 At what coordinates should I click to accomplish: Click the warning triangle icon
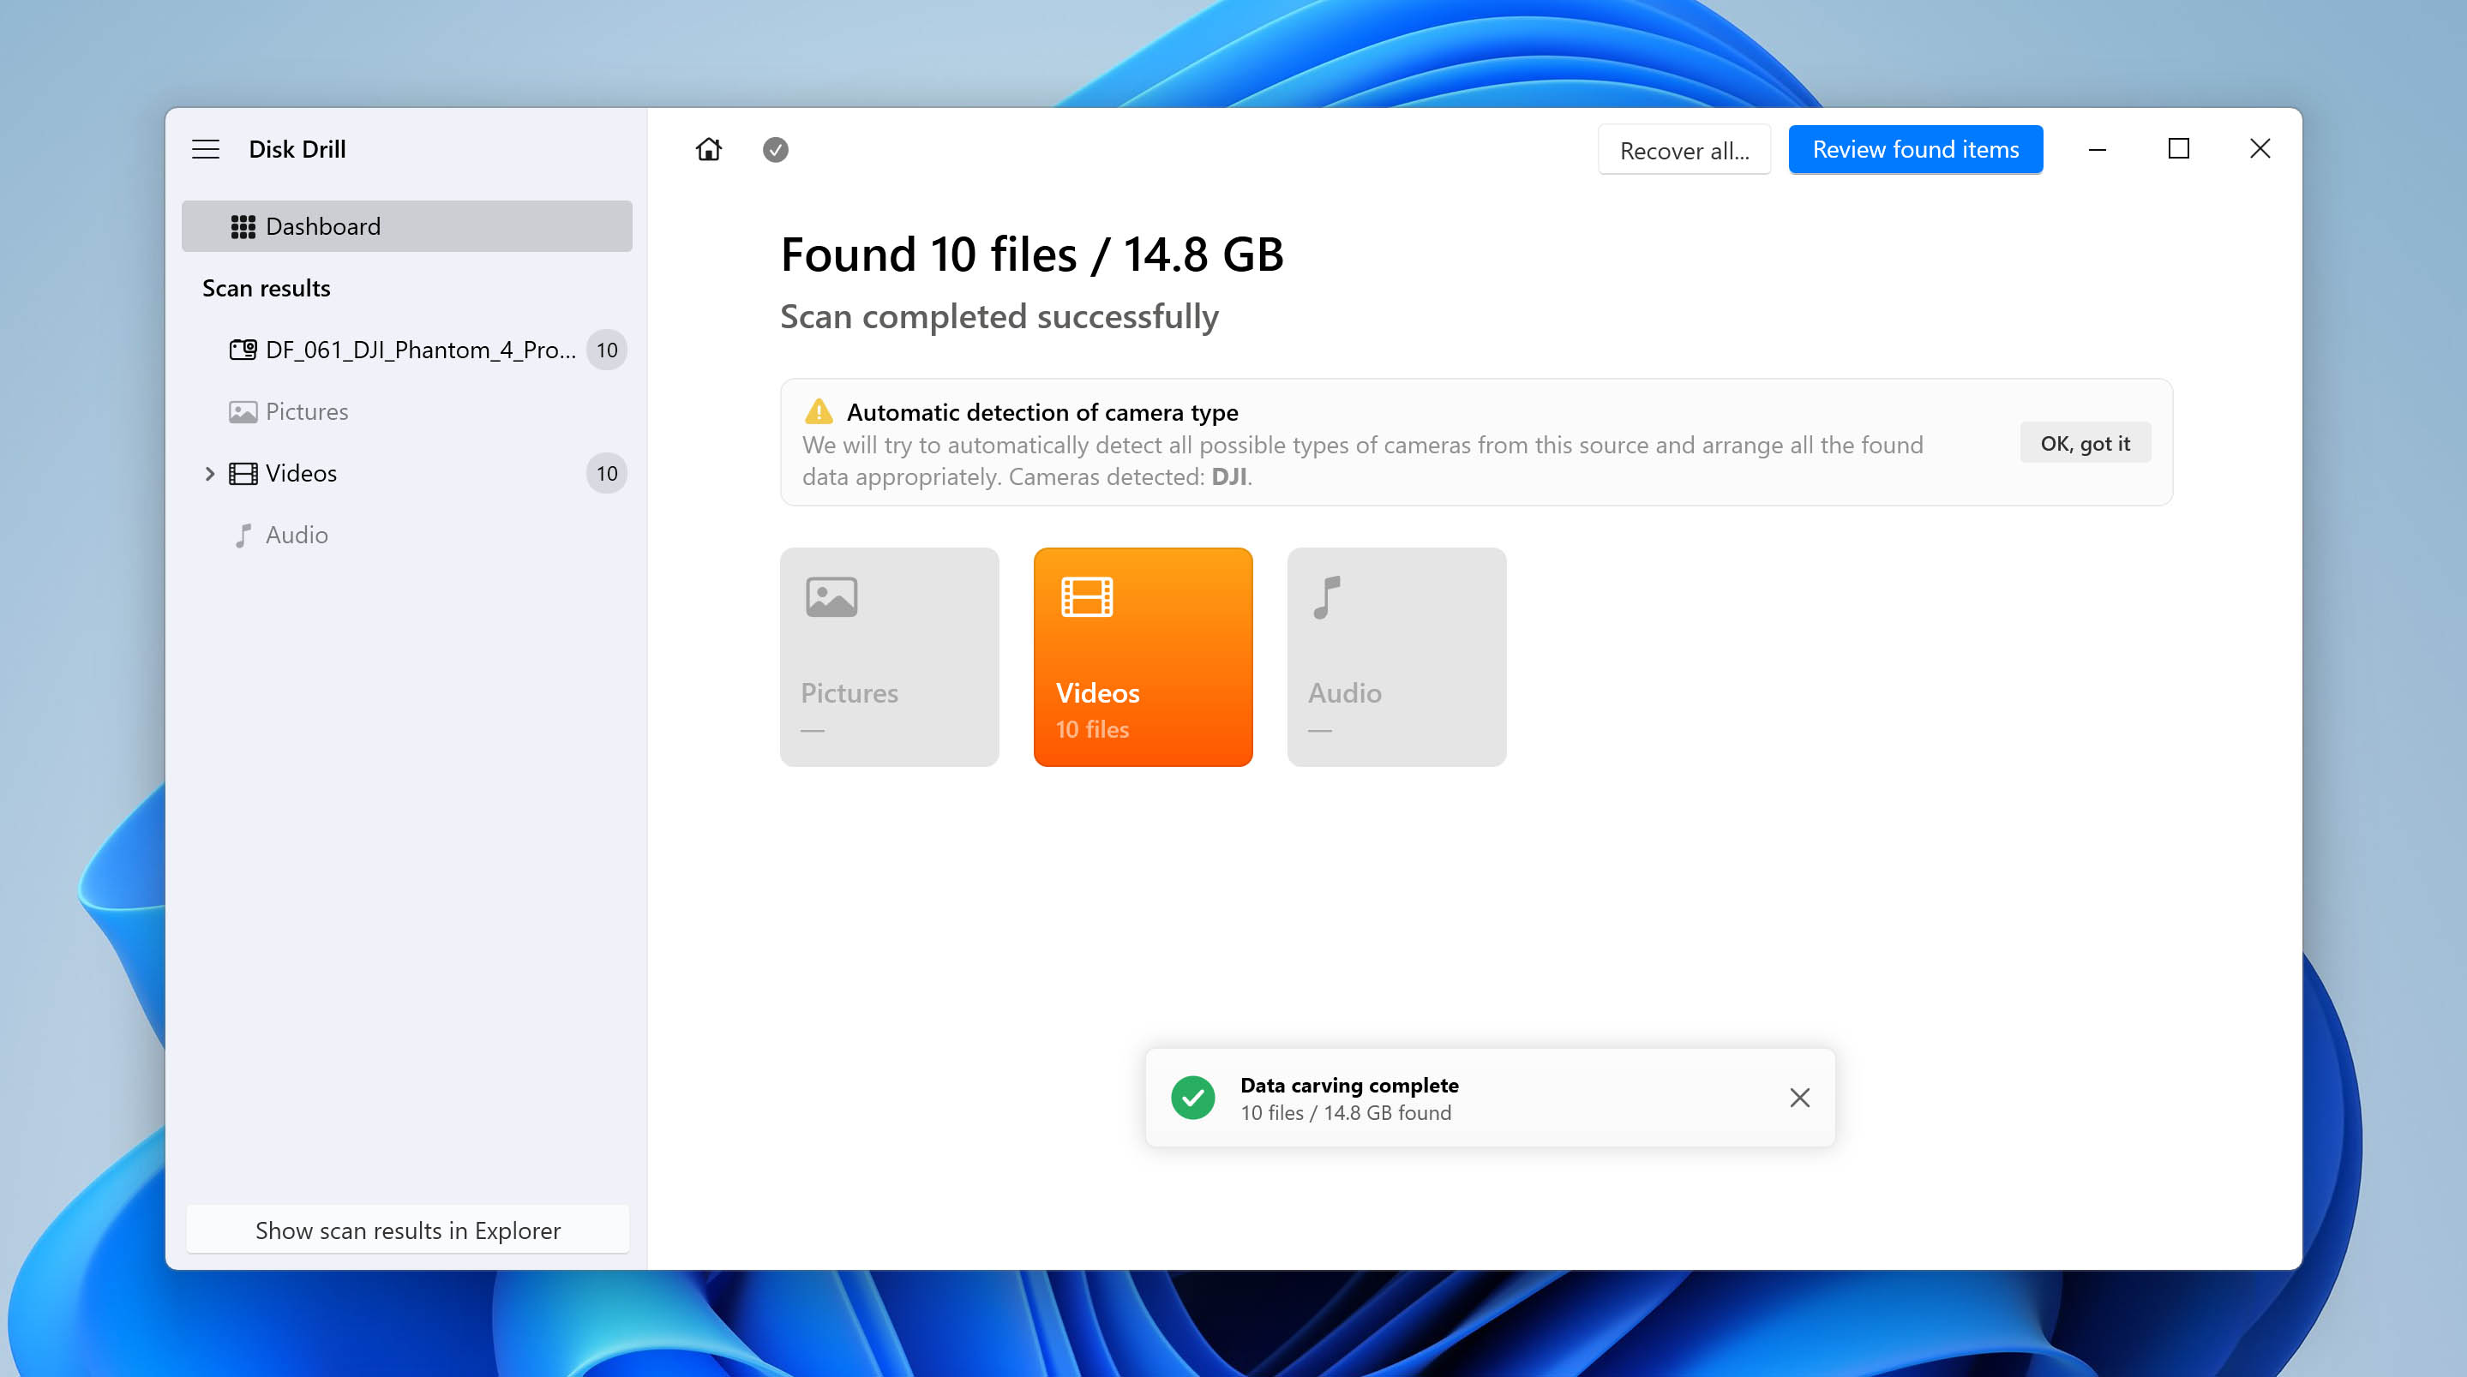(x=819, y=412)
